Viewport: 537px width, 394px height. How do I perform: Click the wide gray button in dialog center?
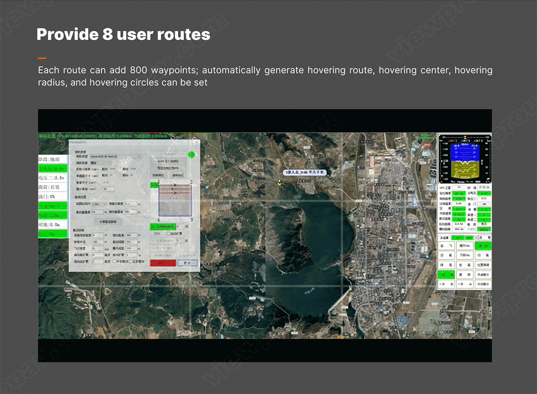point(107,221)
